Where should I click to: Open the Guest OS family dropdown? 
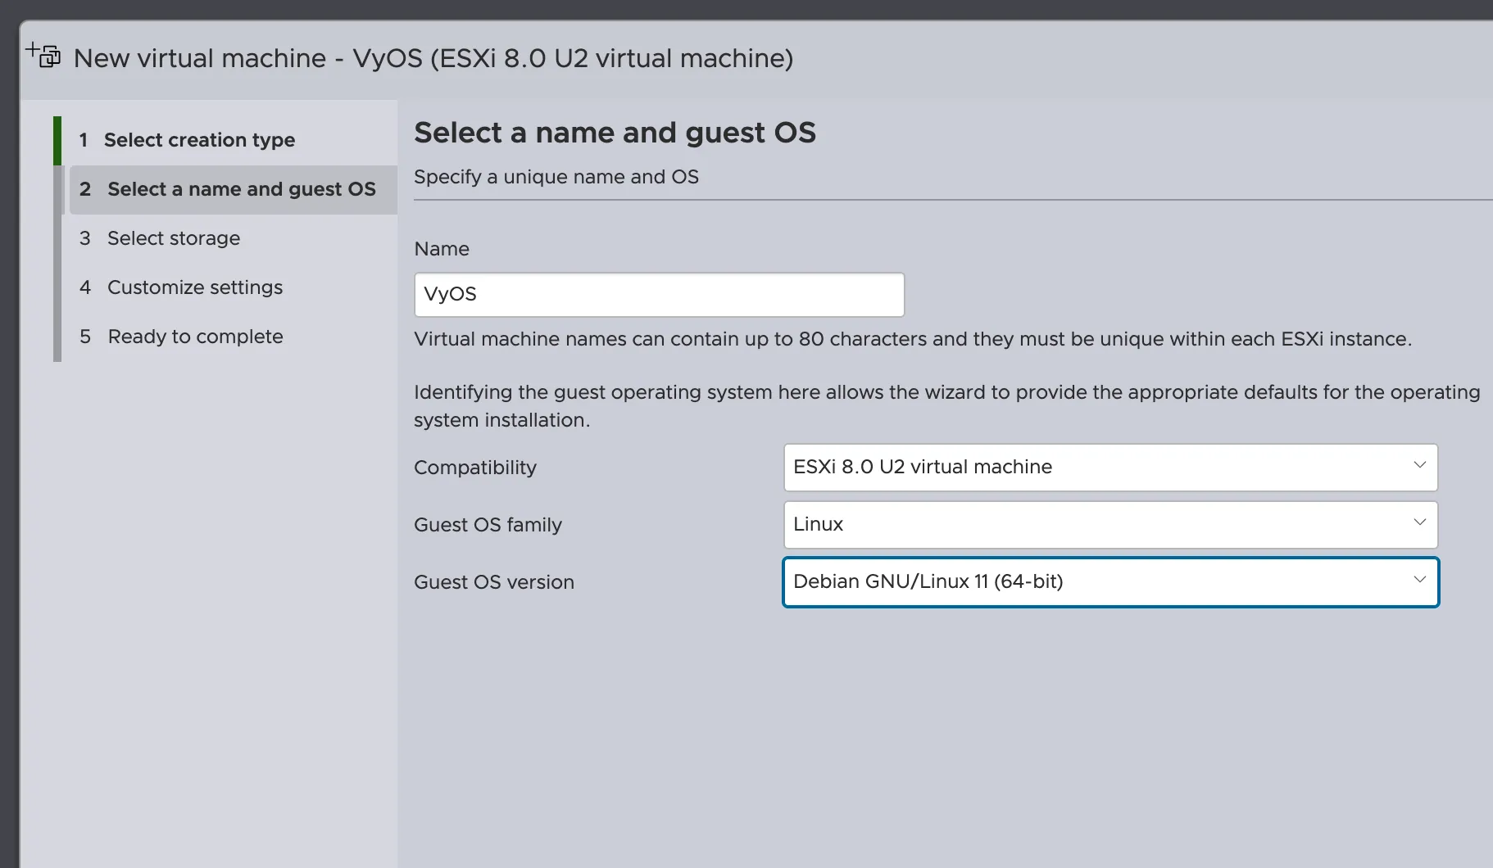coord(1110,524)
